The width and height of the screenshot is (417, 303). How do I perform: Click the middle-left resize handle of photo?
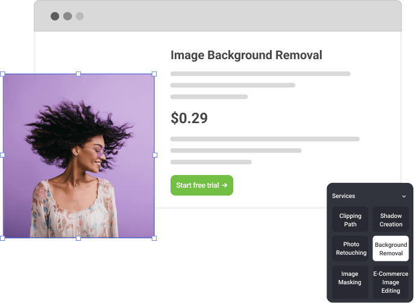click(2, 155)
